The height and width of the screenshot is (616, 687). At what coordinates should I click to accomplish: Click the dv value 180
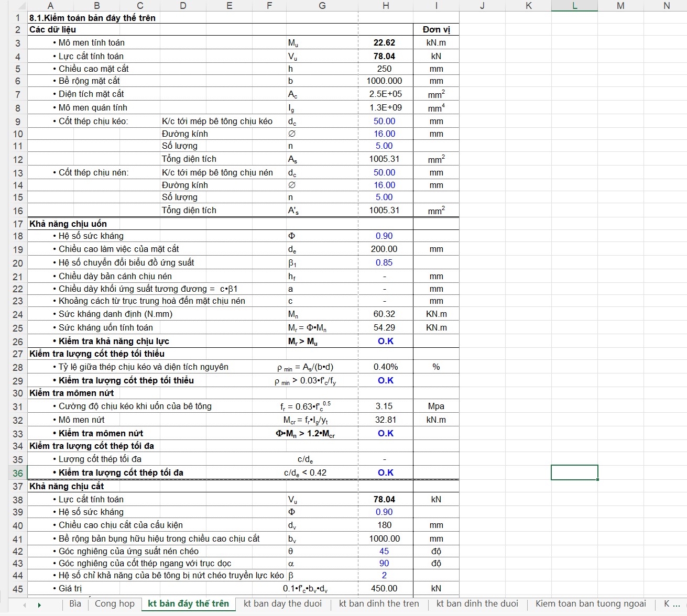tap(384, 525)
